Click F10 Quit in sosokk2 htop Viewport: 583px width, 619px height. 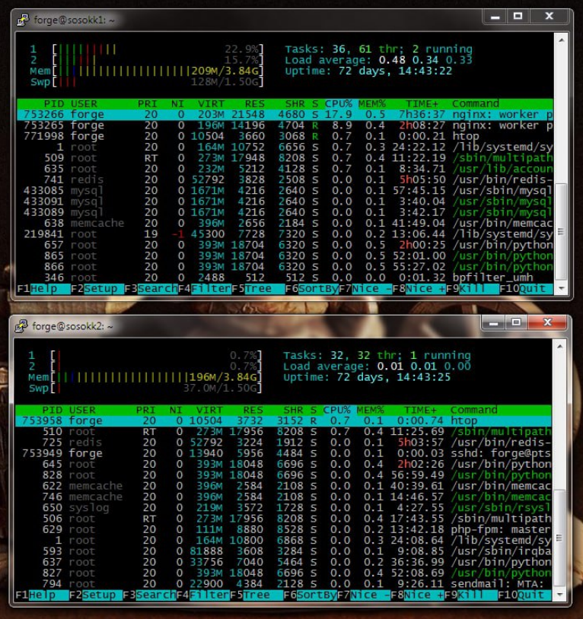[524, 595]
